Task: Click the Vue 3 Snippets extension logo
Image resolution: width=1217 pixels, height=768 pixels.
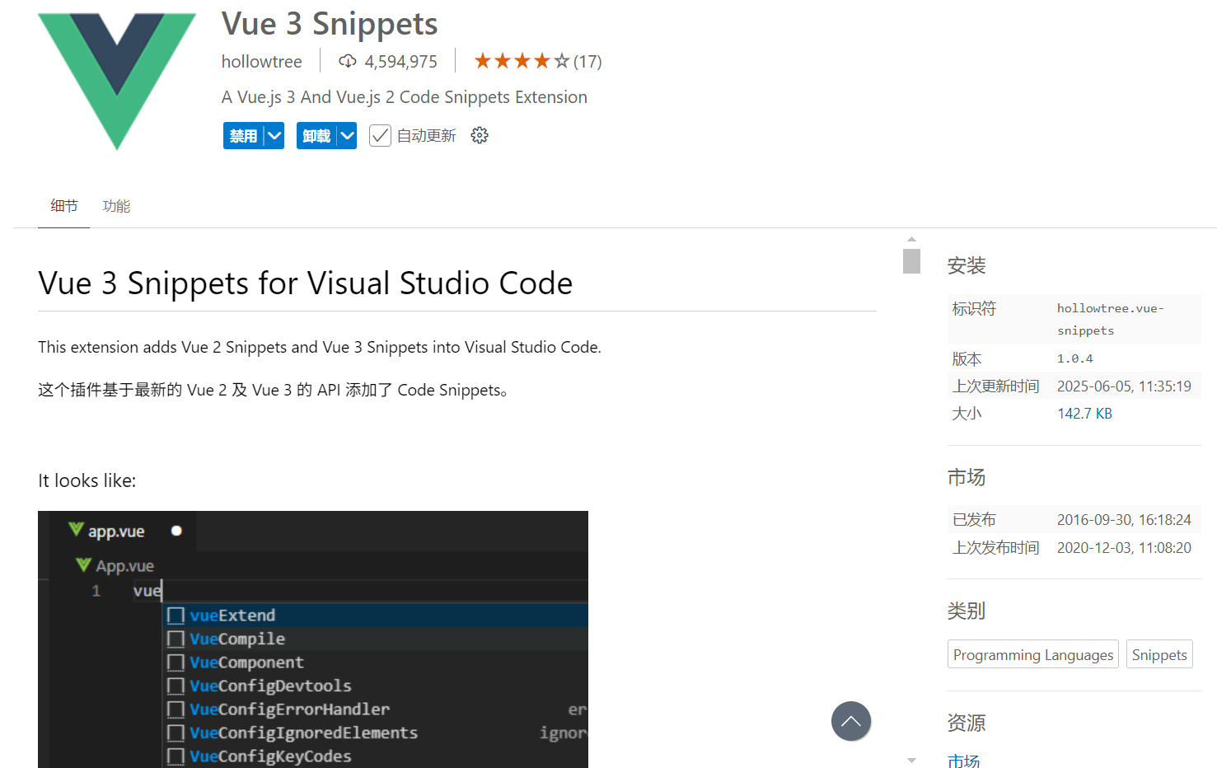Action: 117,81
